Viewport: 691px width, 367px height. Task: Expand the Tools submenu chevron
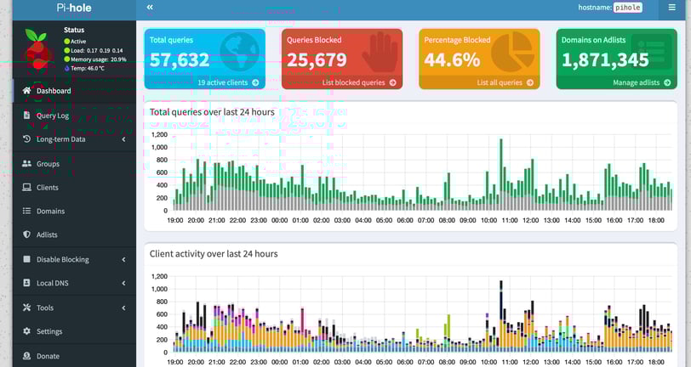(124, 308)
